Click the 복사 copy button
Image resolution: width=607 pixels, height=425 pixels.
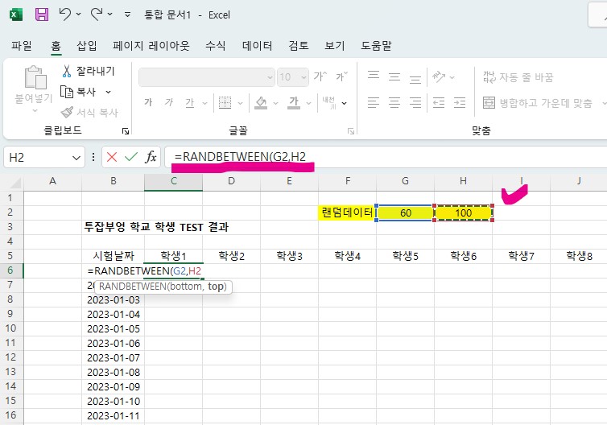pyautogui.click(x=78, y=92)
